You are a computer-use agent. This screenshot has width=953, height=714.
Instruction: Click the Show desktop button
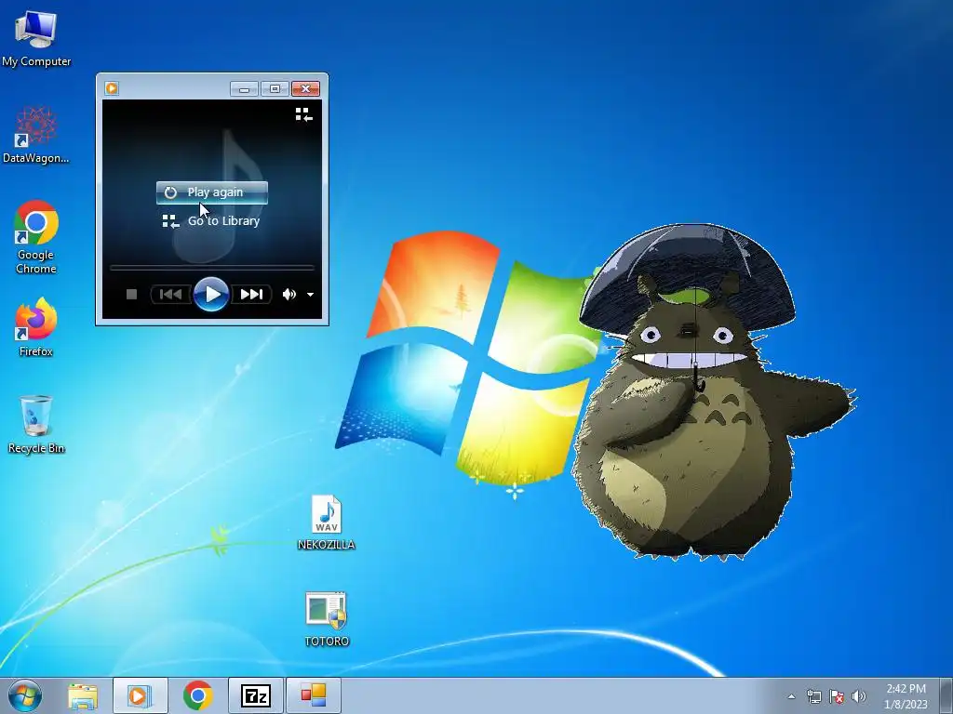click(946, 695)
